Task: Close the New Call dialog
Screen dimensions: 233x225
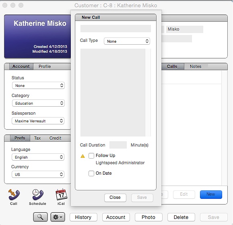Action: (115, 198)
